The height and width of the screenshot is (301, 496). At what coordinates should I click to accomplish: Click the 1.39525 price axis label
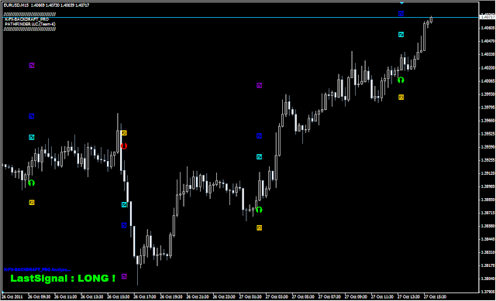click(x=487, y=134)
